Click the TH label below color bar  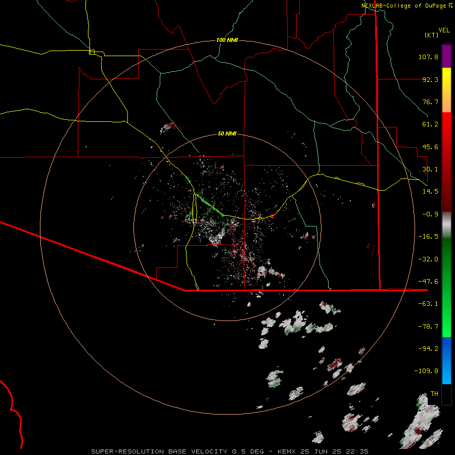pos(434,394)
